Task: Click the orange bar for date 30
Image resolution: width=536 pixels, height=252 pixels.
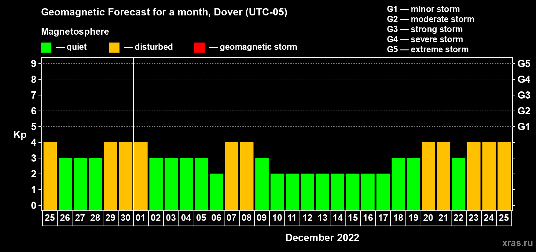Action: (x=126, y=176)
